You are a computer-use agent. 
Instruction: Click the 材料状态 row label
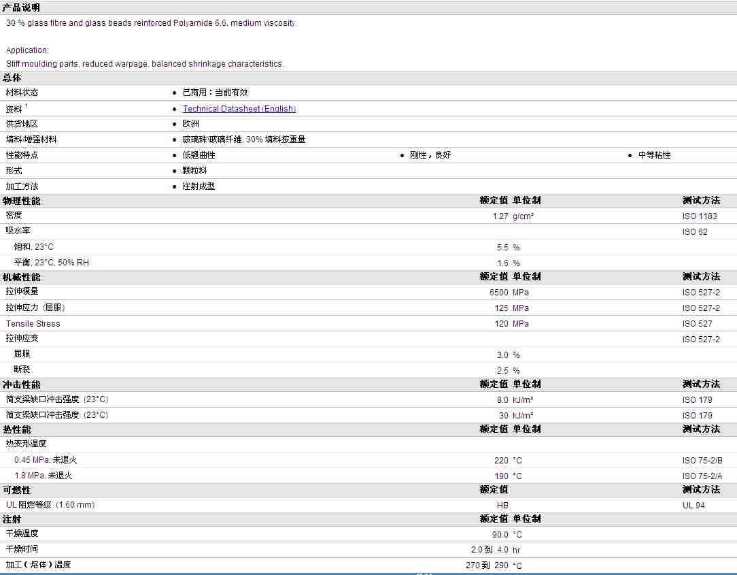[22, 93]
